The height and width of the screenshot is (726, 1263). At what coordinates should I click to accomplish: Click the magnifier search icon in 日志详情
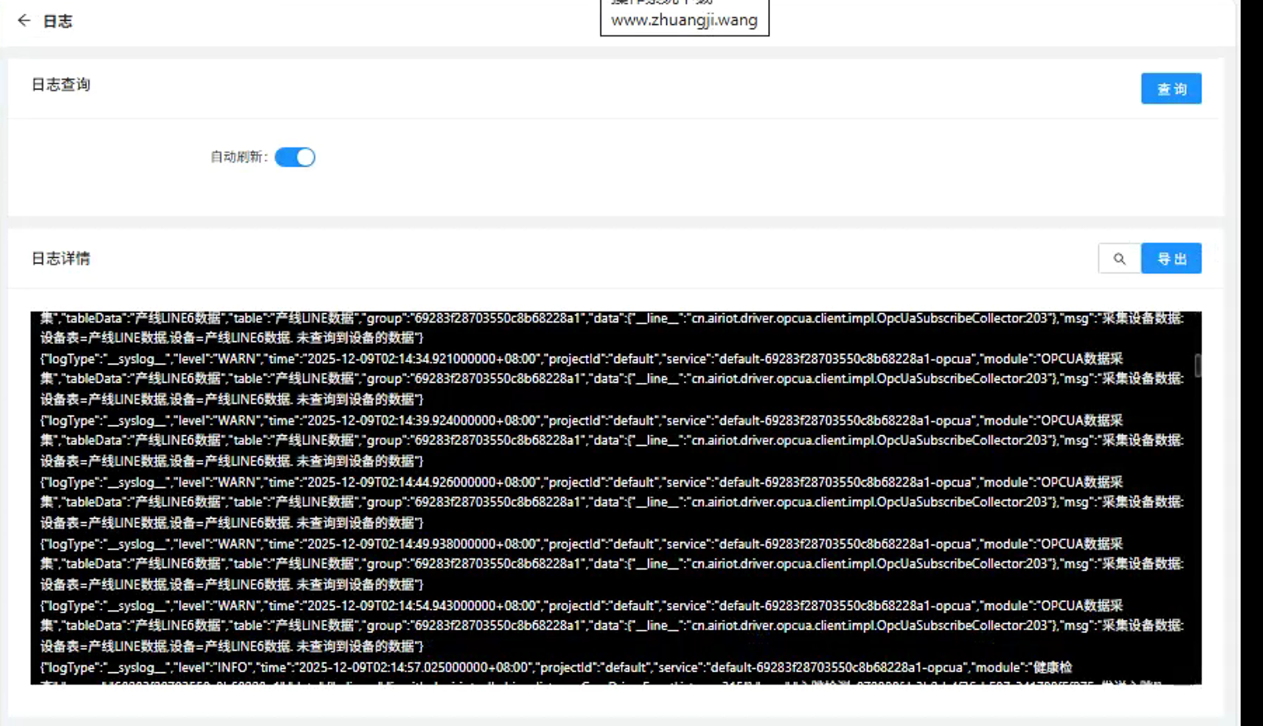(1119, 259)
